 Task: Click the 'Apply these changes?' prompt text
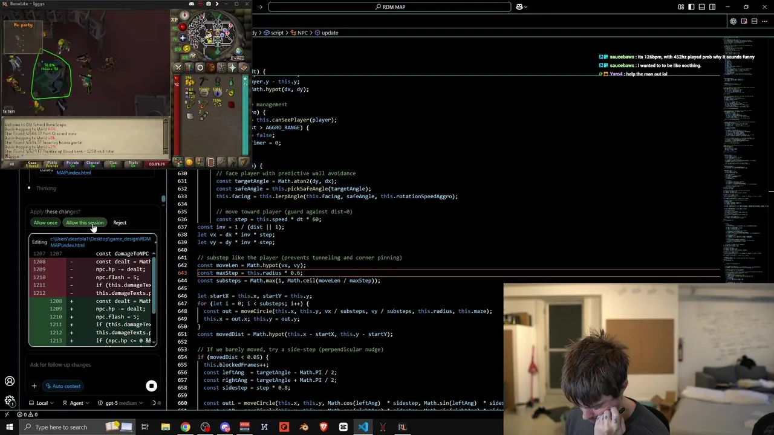tap(55, 211)
